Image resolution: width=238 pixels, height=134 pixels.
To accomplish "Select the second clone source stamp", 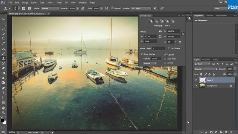I will (x=157, y=21).
